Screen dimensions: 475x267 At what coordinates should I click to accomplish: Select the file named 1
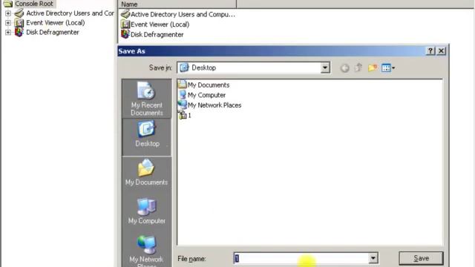185,116
